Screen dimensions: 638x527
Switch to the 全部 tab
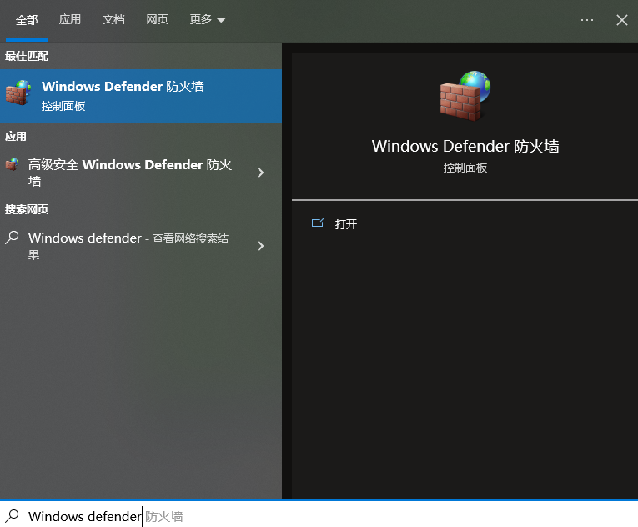pos(27,20)
